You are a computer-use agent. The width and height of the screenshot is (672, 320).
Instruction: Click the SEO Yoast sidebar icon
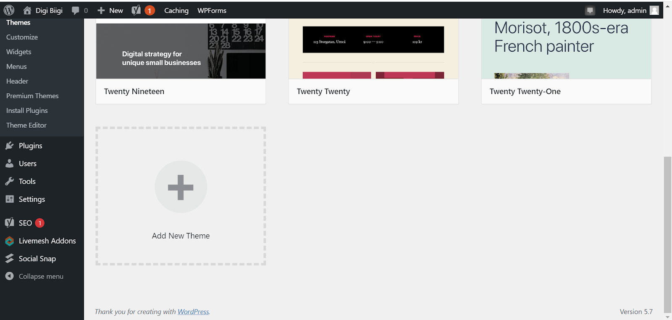click(9, 223)
